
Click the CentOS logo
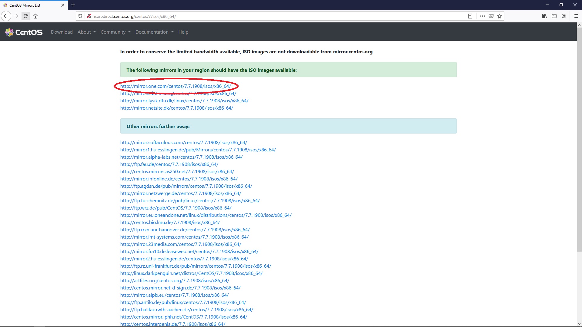24,32
